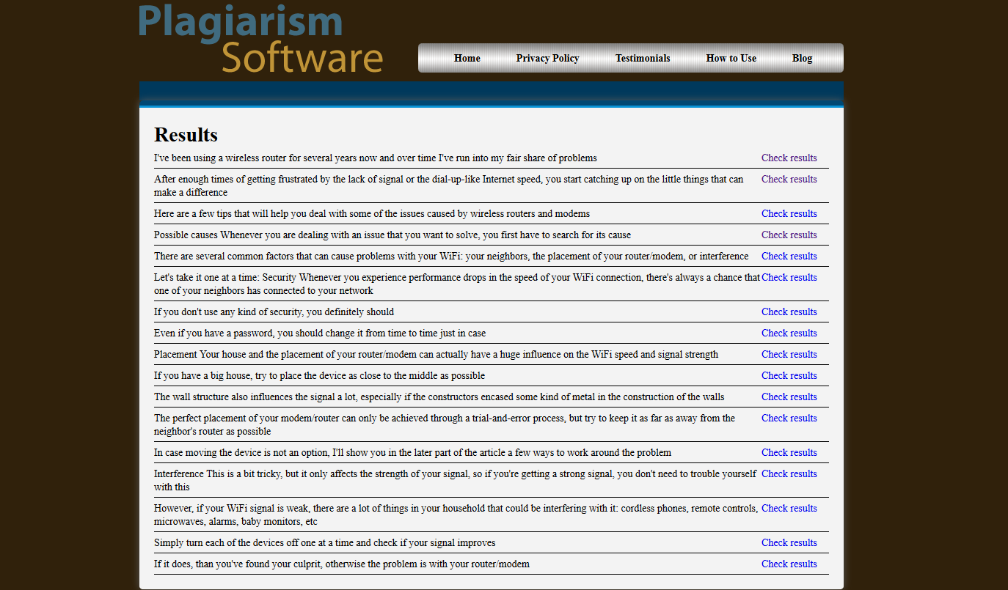The image size is (1008, 590).
Task: Check results for 'Here are a few tips'
Action: 789,214
